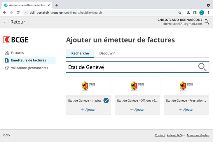Open the Aide et FAQ link
Screen dimensions: 213x142
pos(176,135)
